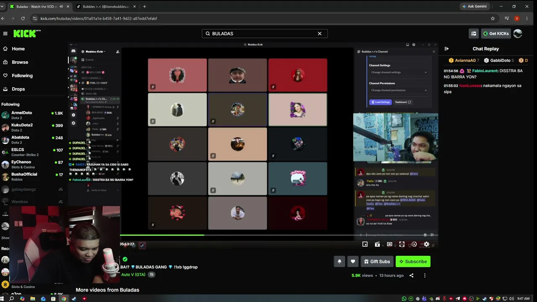537x302 pixels.
Task: Switch to the Bubbles TikTok browser tab
Action: tap(106, 7)
